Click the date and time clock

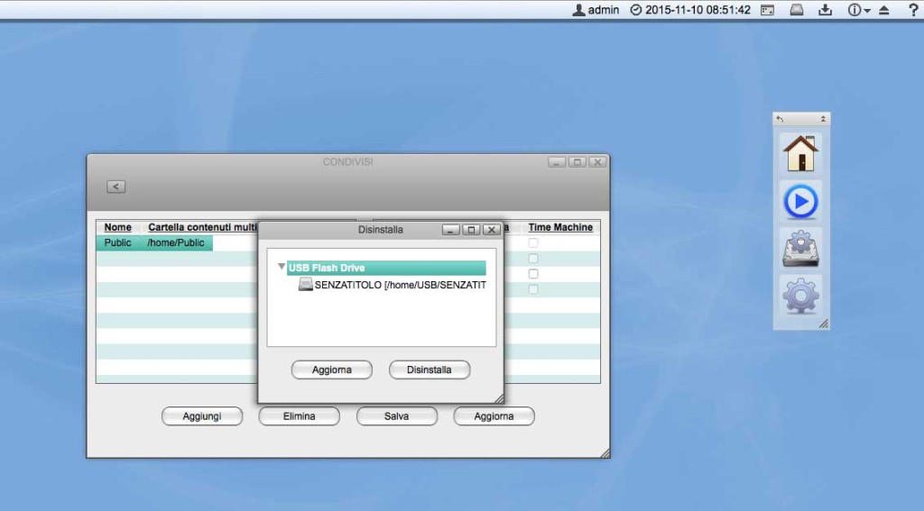690,10
